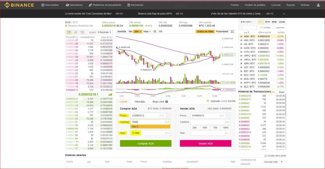Viewport: 325px width, 169px height.
Task: Open the Hora interval dropdown
Action: pos(147,31)
